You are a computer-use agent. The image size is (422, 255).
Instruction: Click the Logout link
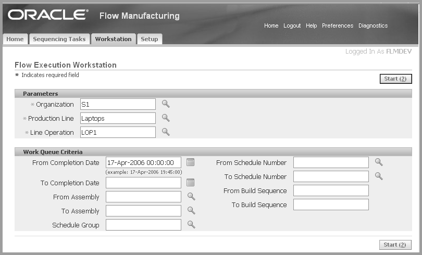[x=292, y=25]
